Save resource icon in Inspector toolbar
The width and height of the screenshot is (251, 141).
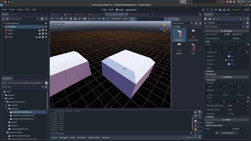[x=214, y=19]
